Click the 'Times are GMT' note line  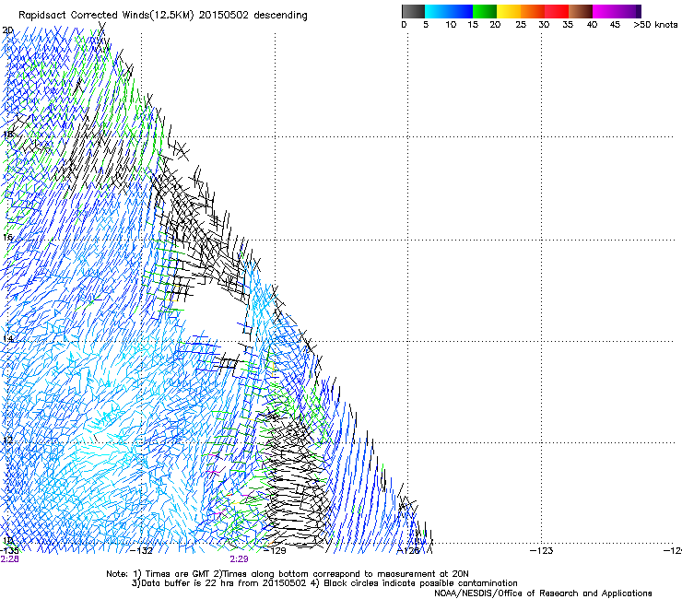coord(288,574)
